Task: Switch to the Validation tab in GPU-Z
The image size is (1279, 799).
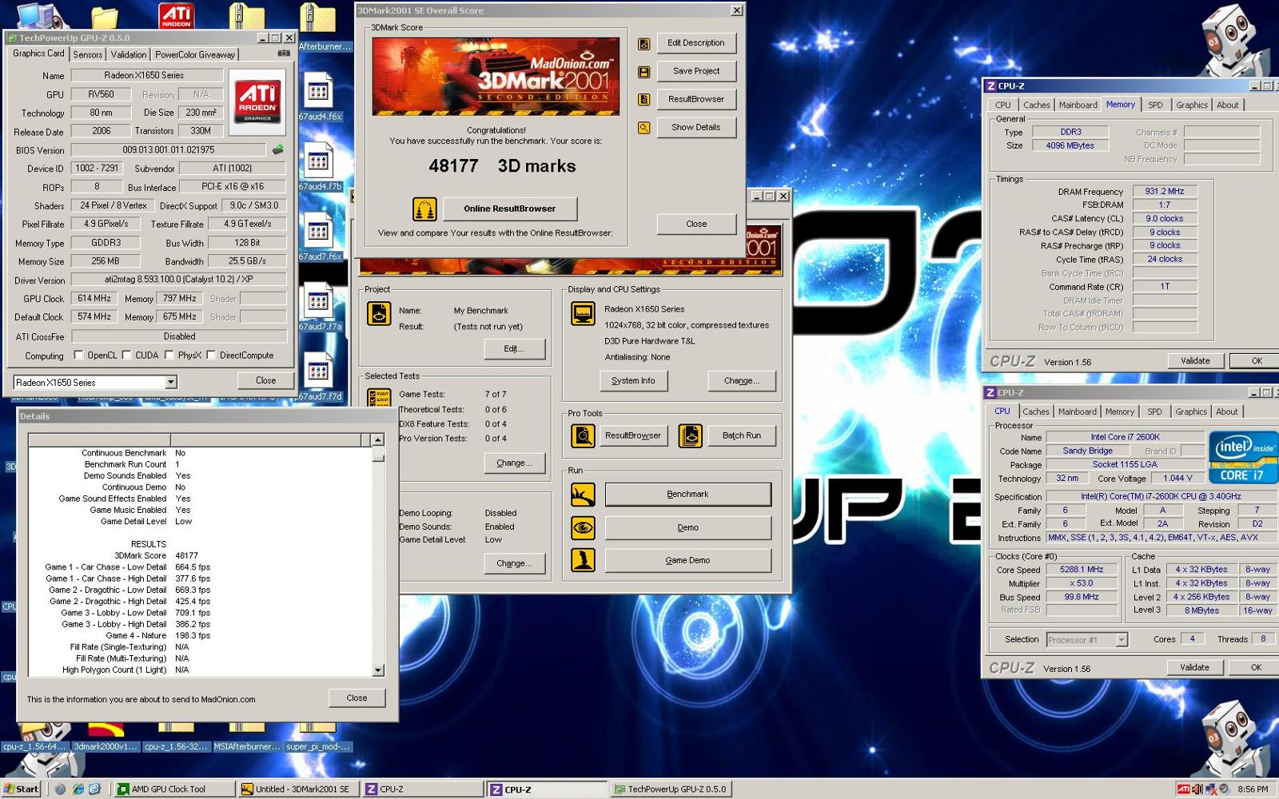Action: [128, 55]
